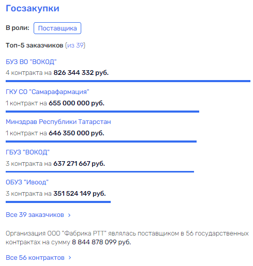253x266 pixels.
Task: Click the blue bar under ОБУЗ "Ивоод"
Action: tap(58, 202)
